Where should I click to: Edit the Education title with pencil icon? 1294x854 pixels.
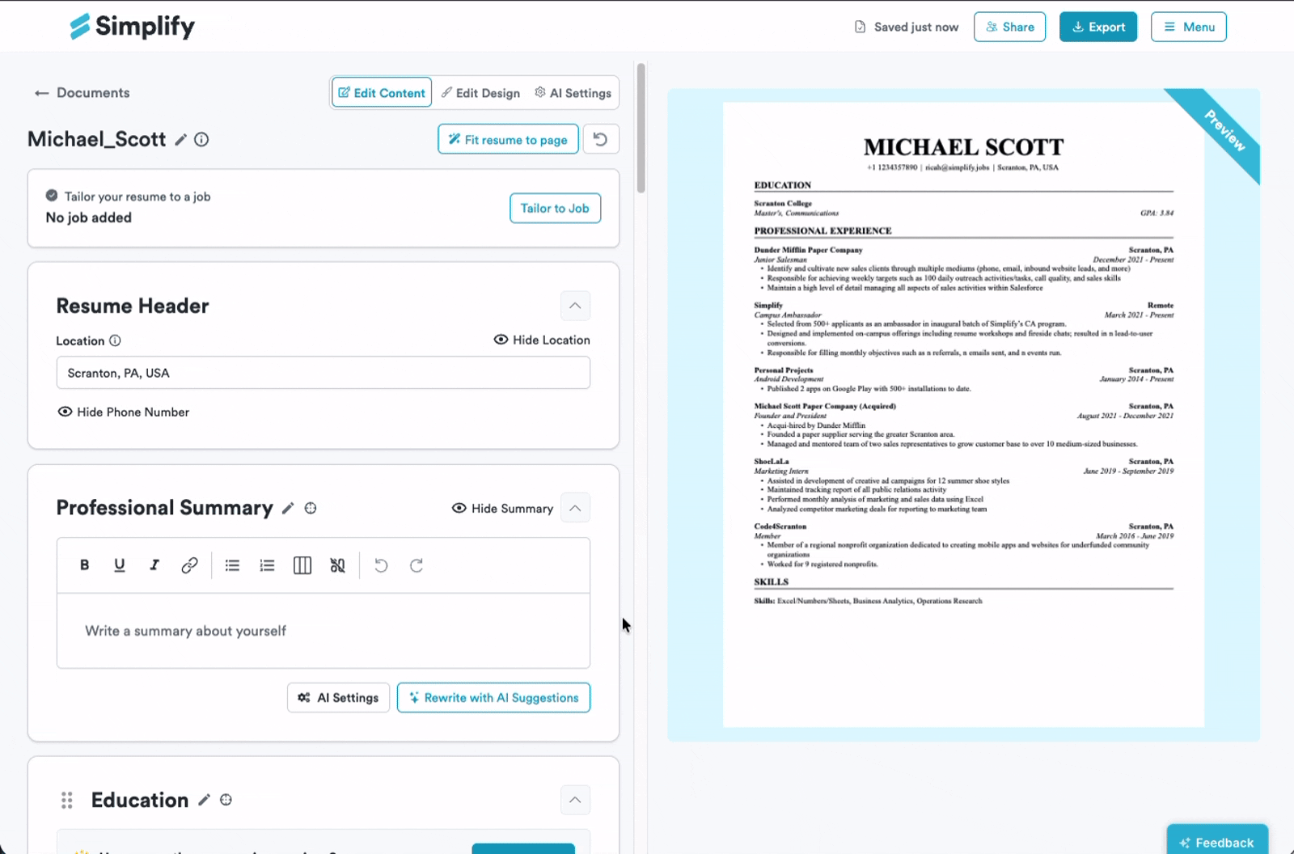pos(204,800)
